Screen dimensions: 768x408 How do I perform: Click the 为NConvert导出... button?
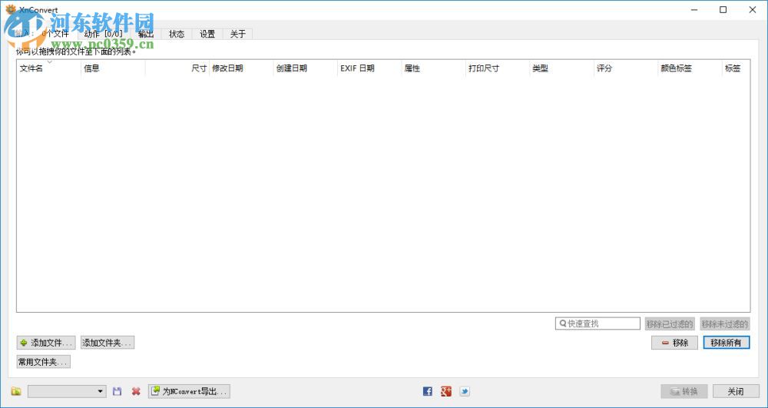(189, 391)
